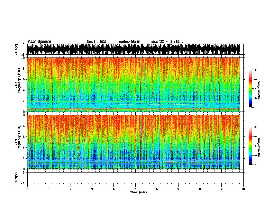Click the flat ch.3 trace line
The image size is (274, 212).
point(133,178)
